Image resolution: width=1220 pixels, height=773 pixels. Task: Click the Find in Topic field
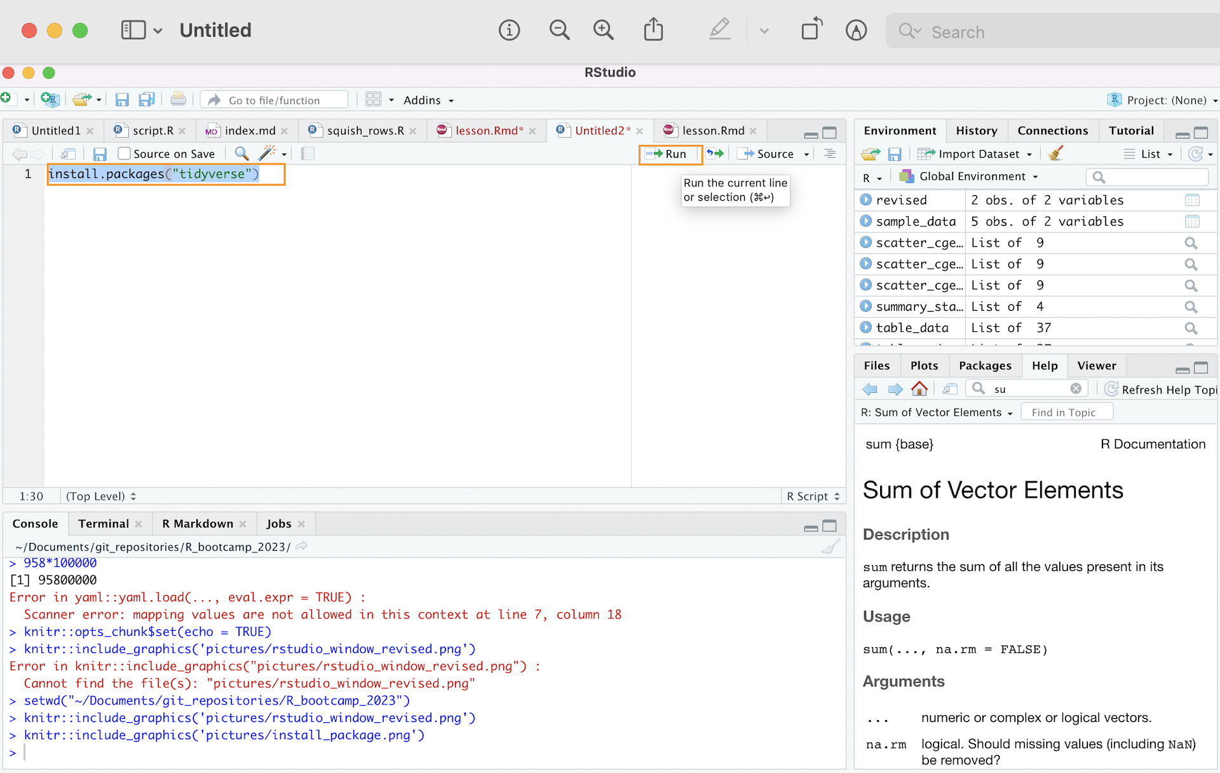click(1067, 413)
